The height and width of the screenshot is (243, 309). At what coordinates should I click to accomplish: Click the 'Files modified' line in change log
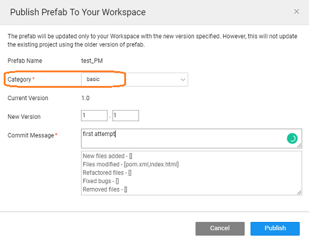130,164
